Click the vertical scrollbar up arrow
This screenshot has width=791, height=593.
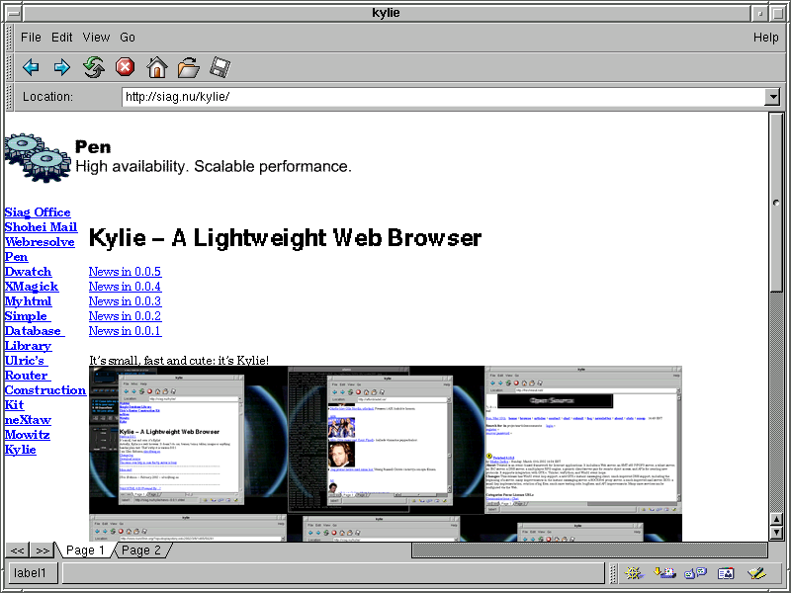776,519
